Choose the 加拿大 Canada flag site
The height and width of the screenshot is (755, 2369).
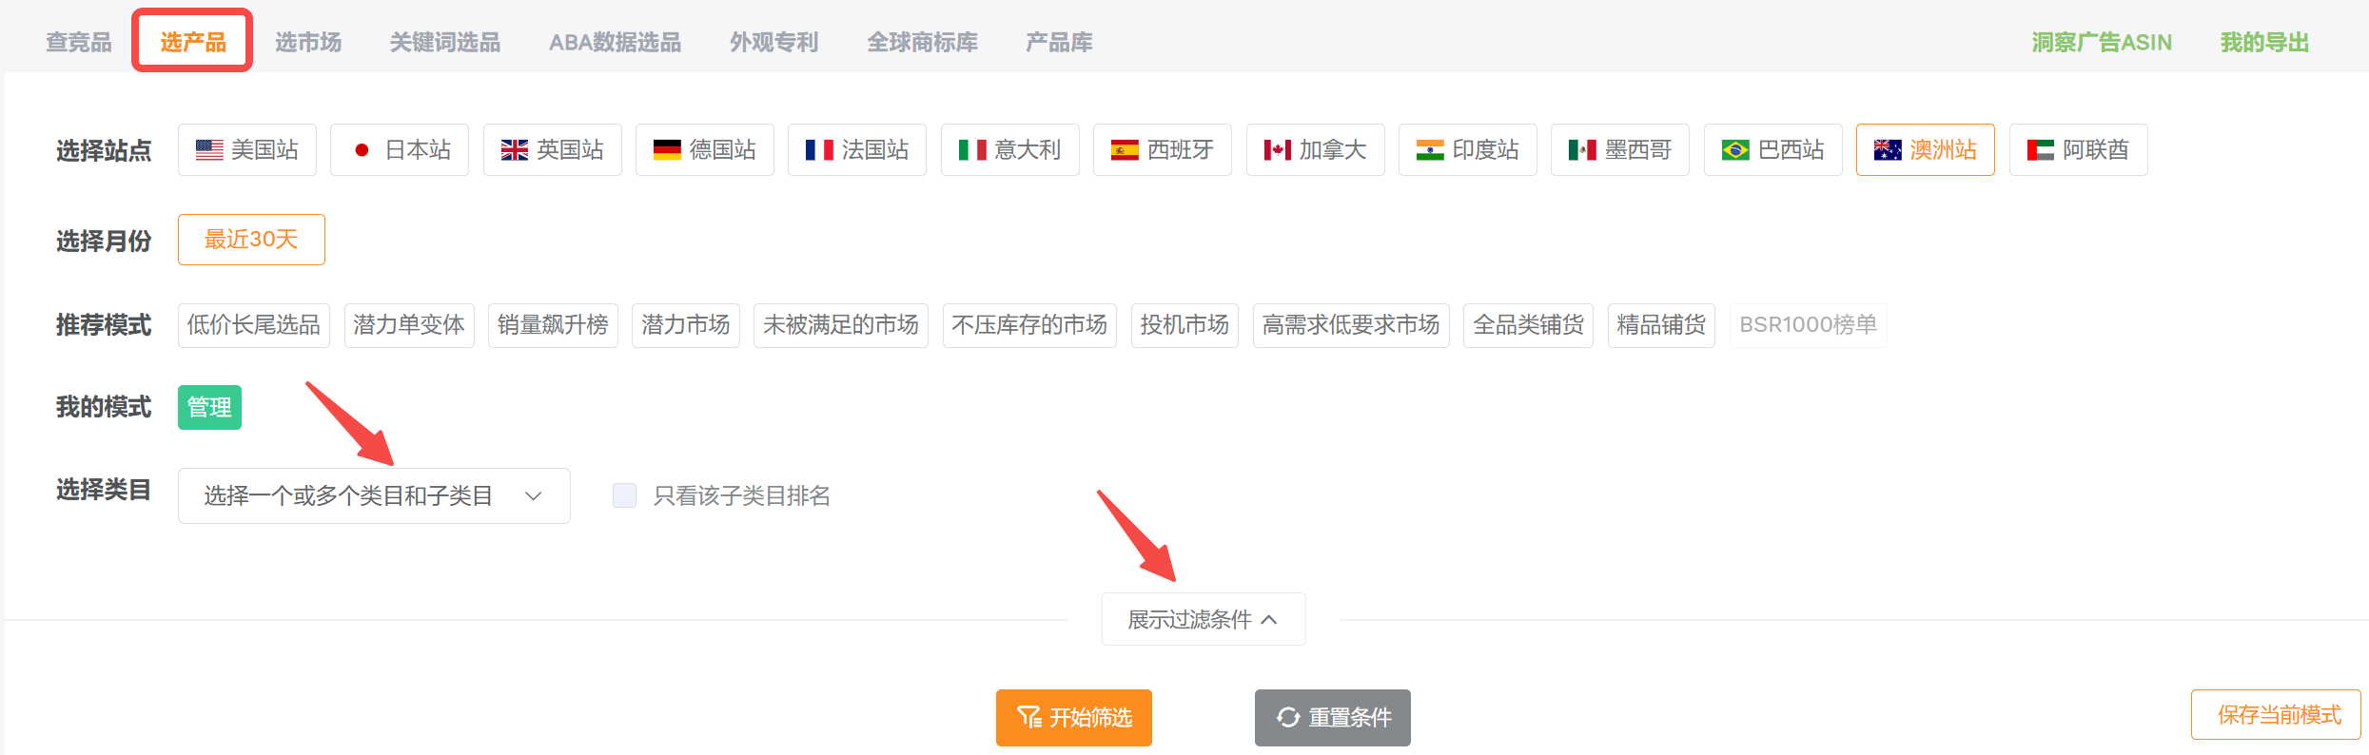coord(1316,149)
